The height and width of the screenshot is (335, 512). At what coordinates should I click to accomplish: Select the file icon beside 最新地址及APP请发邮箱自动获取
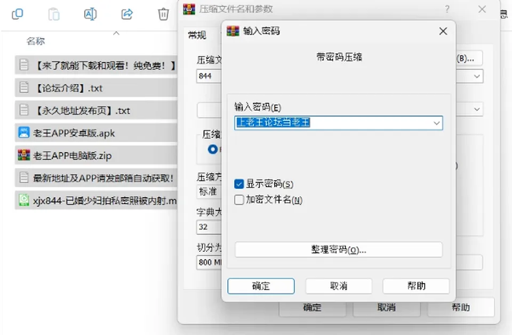24,178
